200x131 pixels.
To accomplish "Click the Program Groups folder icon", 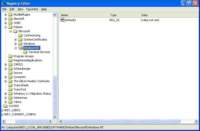I will point(10,56).
